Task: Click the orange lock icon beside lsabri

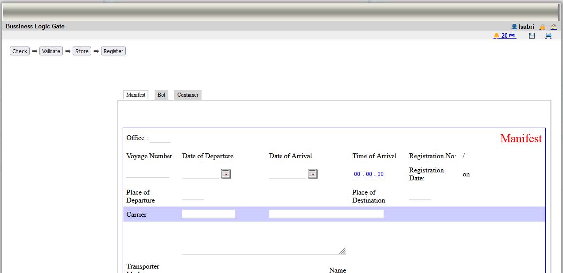Action: click(542, 27)
